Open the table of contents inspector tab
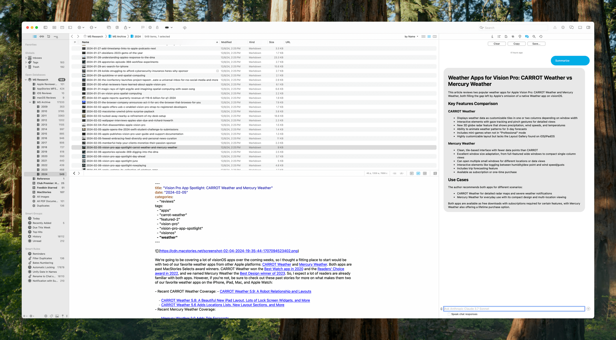Image resolution: width=616 pixels, height=340 pixels. (x=499, y=36)
